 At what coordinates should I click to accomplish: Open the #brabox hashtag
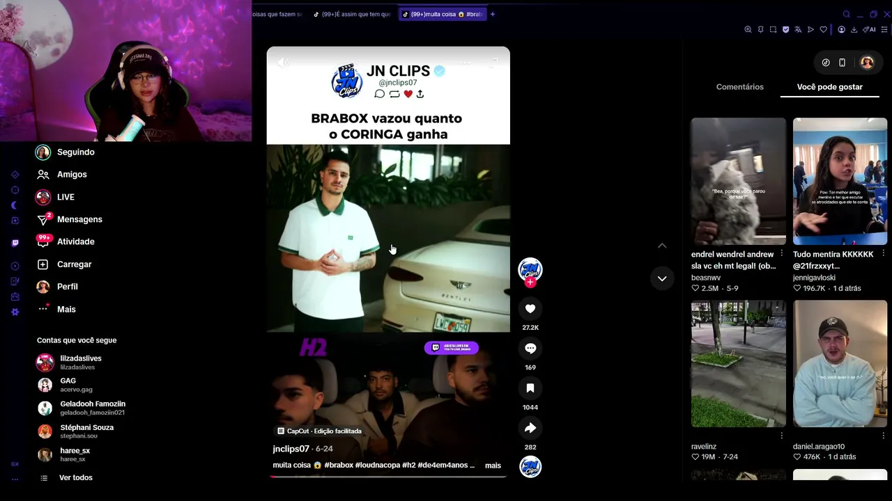[x=339, y=465]
